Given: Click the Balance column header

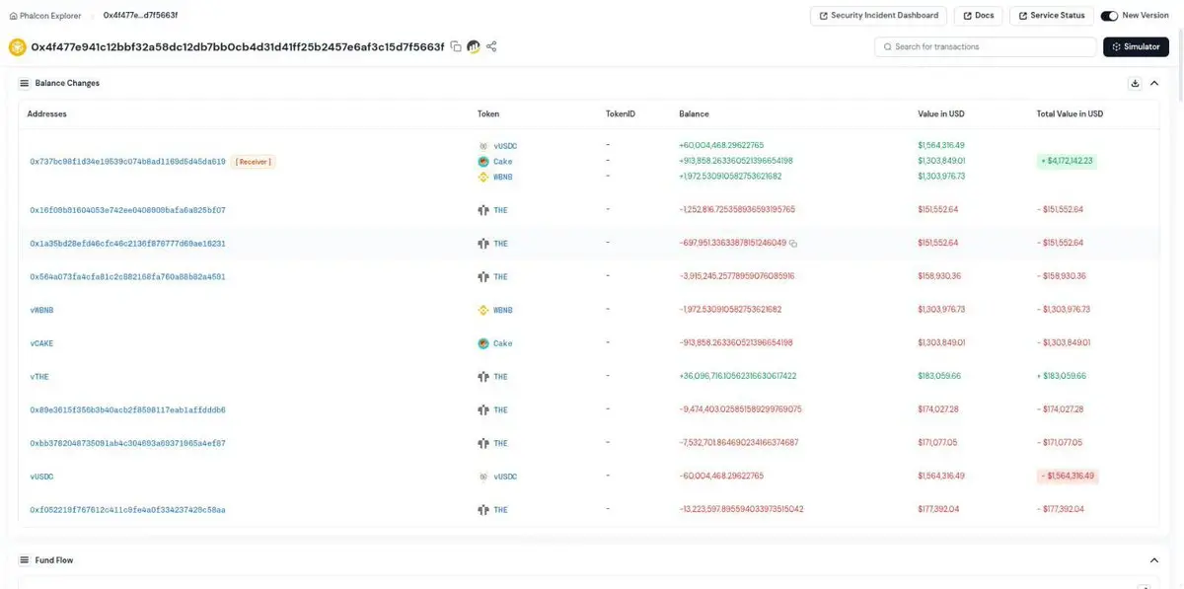Looking at the screenshot, I should tap(694, 114).
